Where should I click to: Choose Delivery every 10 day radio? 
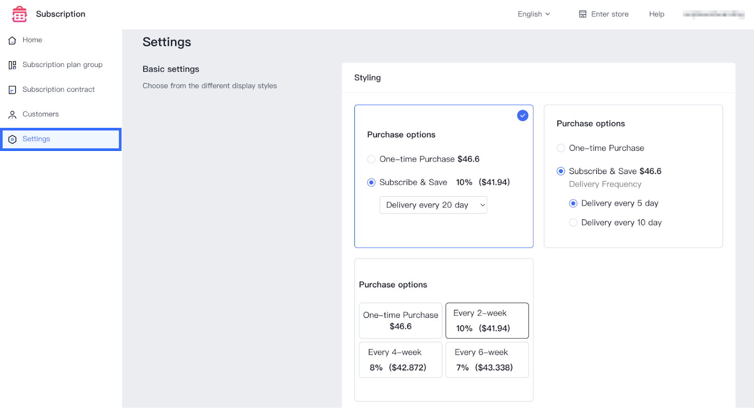point(573,223)
